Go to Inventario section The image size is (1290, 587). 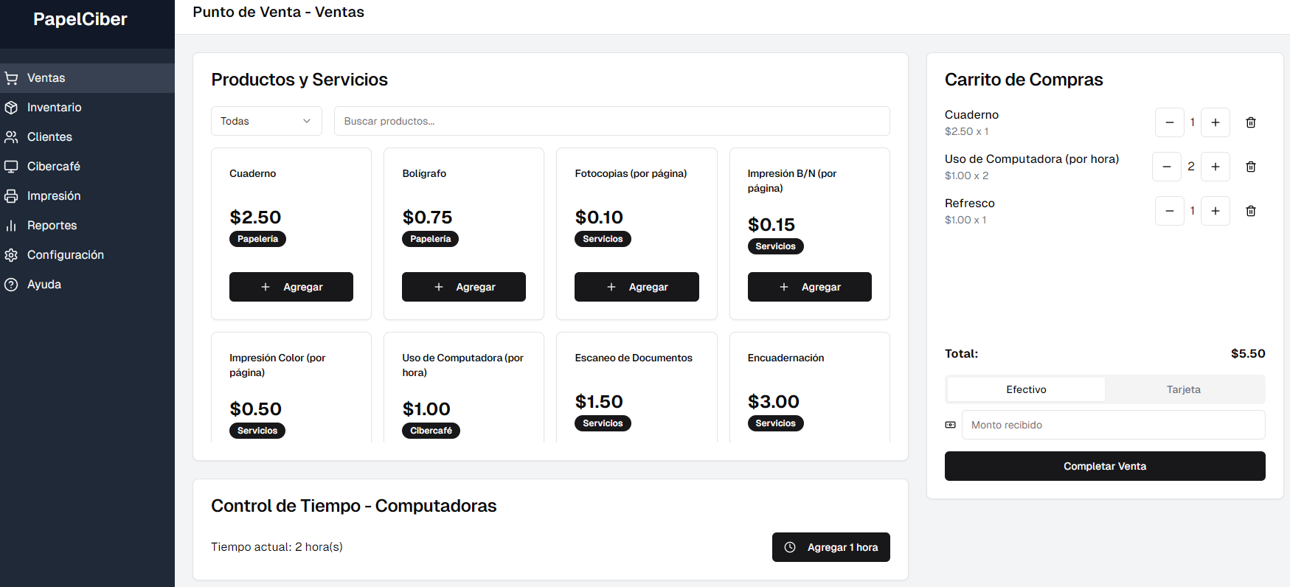point(87,108)
